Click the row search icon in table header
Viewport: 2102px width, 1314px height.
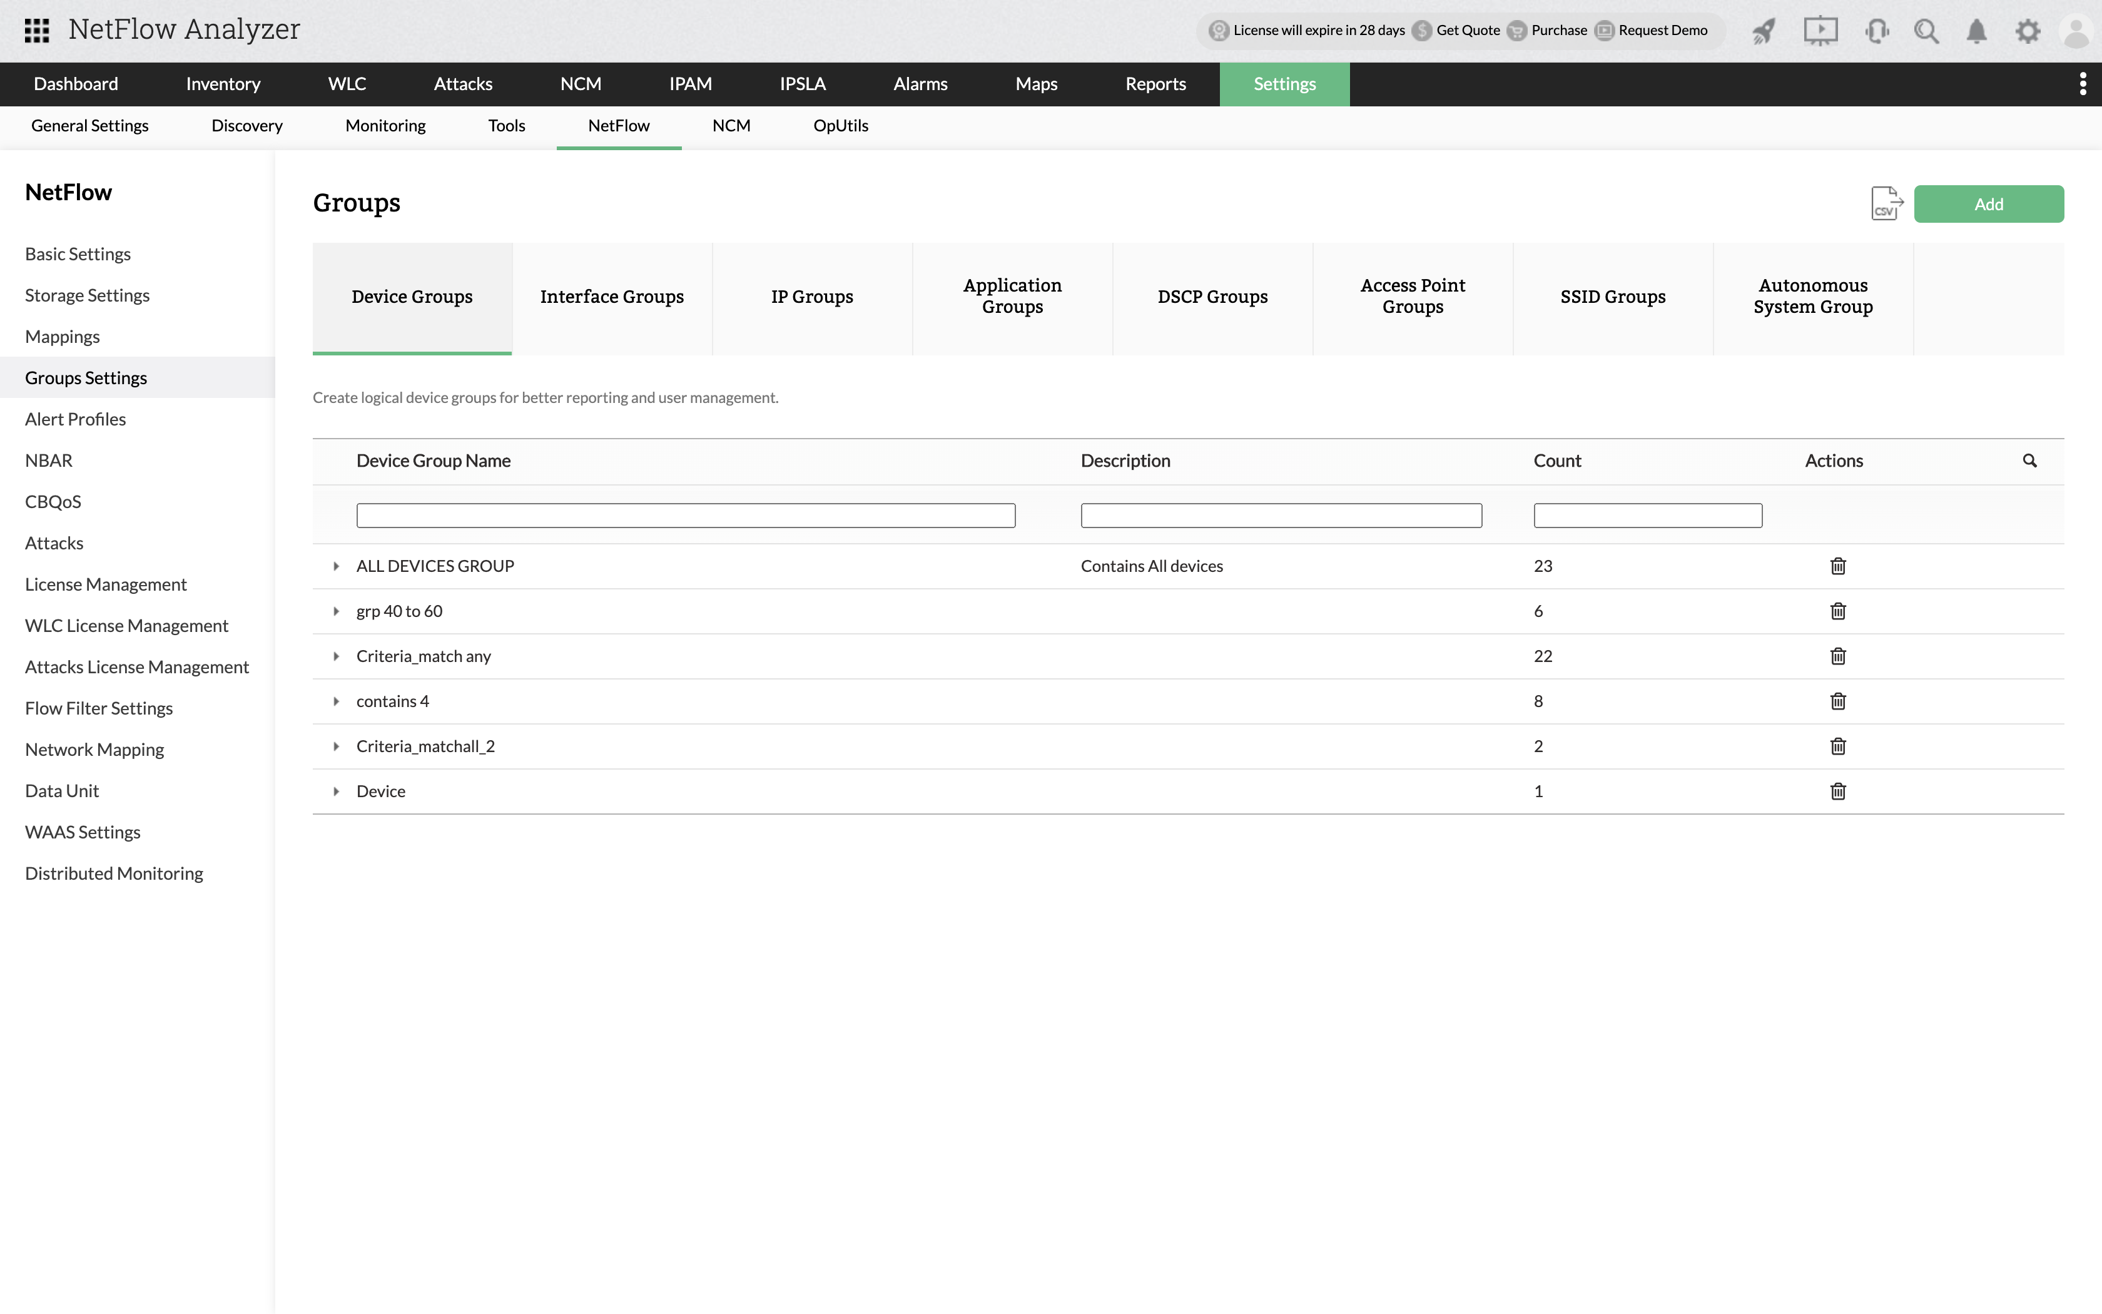coord(2029,460)
